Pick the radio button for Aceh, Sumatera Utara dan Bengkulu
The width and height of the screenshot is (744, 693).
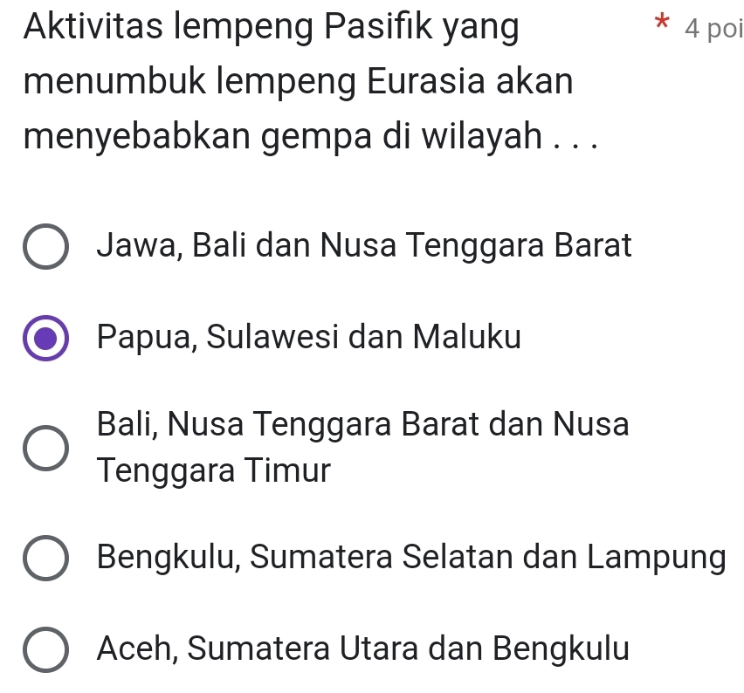45,649
